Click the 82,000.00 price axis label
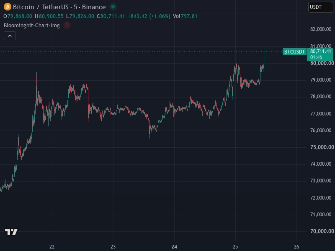The width and height of the screenshot is (335, 251). coord(321,29)
